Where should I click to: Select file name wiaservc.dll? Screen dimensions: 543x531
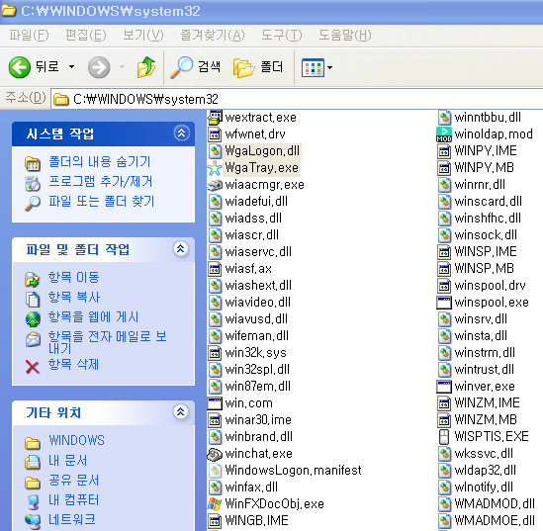258,252
